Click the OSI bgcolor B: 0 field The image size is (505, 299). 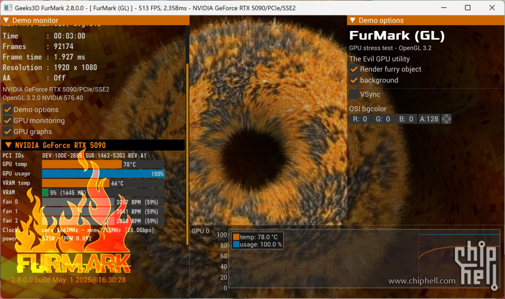pyautogui.click(x=406, y=119)
